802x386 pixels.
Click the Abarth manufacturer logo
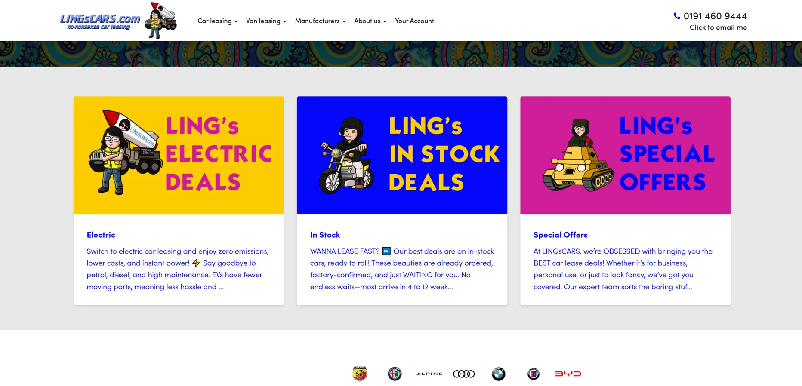coord(360,374)
